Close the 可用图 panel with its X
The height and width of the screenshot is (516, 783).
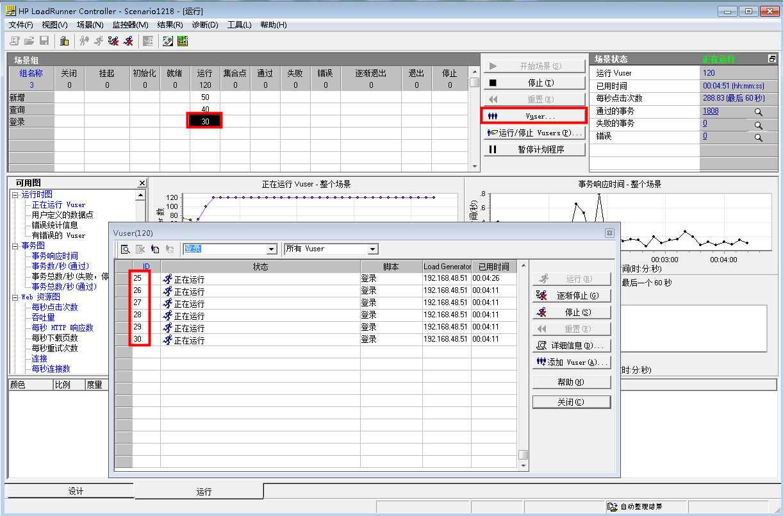point(142,183)
